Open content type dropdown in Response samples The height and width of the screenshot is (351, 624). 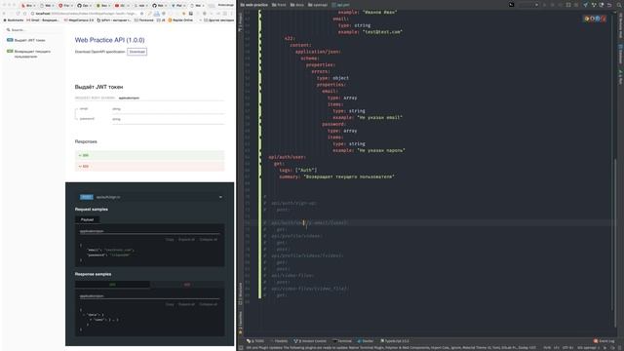click(x=149, y=296)
